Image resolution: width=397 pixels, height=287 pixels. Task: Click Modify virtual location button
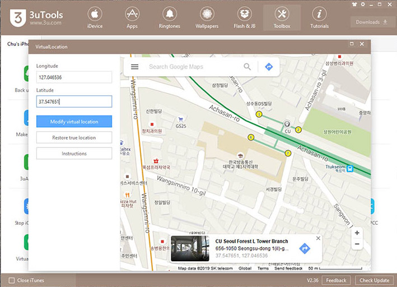(x=74, y=122)
